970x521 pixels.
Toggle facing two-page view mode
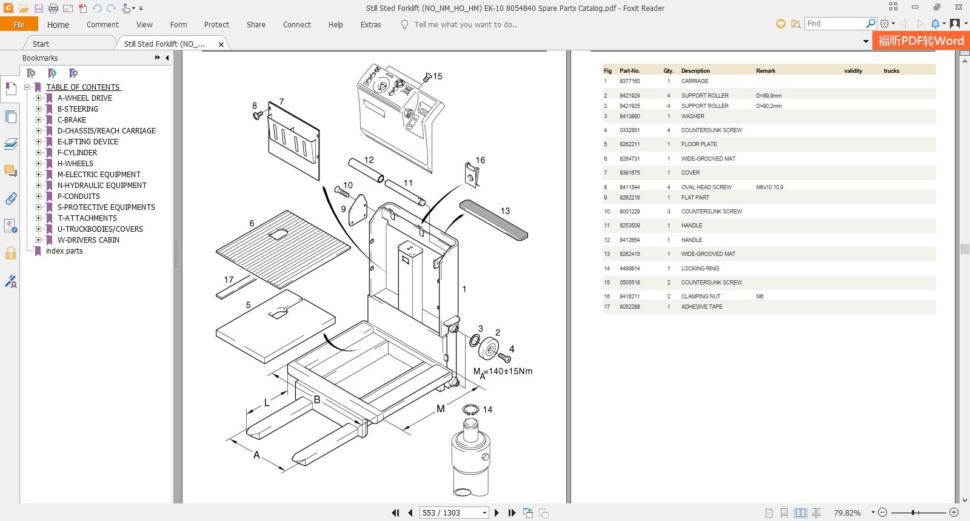[800, 513]
